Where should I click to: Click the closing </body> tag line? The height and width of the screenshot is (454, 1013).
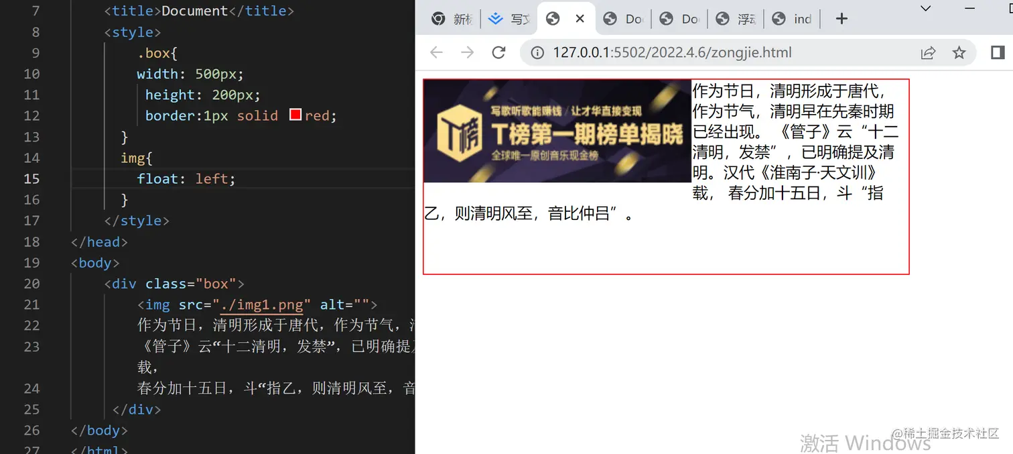[99, 431]
